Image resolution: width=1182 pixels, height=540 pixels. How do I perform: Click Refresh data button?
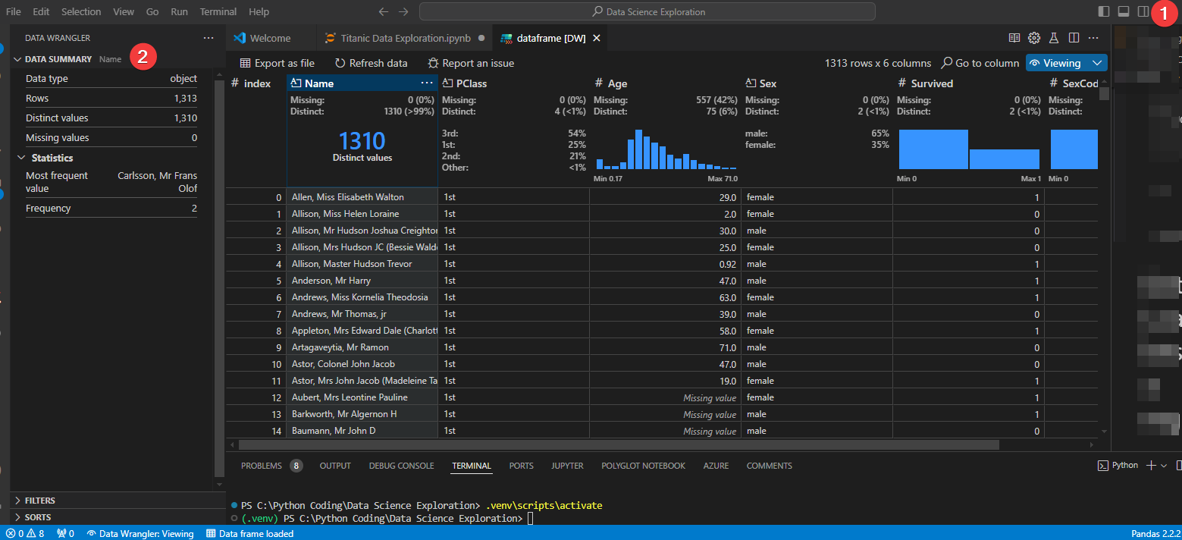click(371, 63)
